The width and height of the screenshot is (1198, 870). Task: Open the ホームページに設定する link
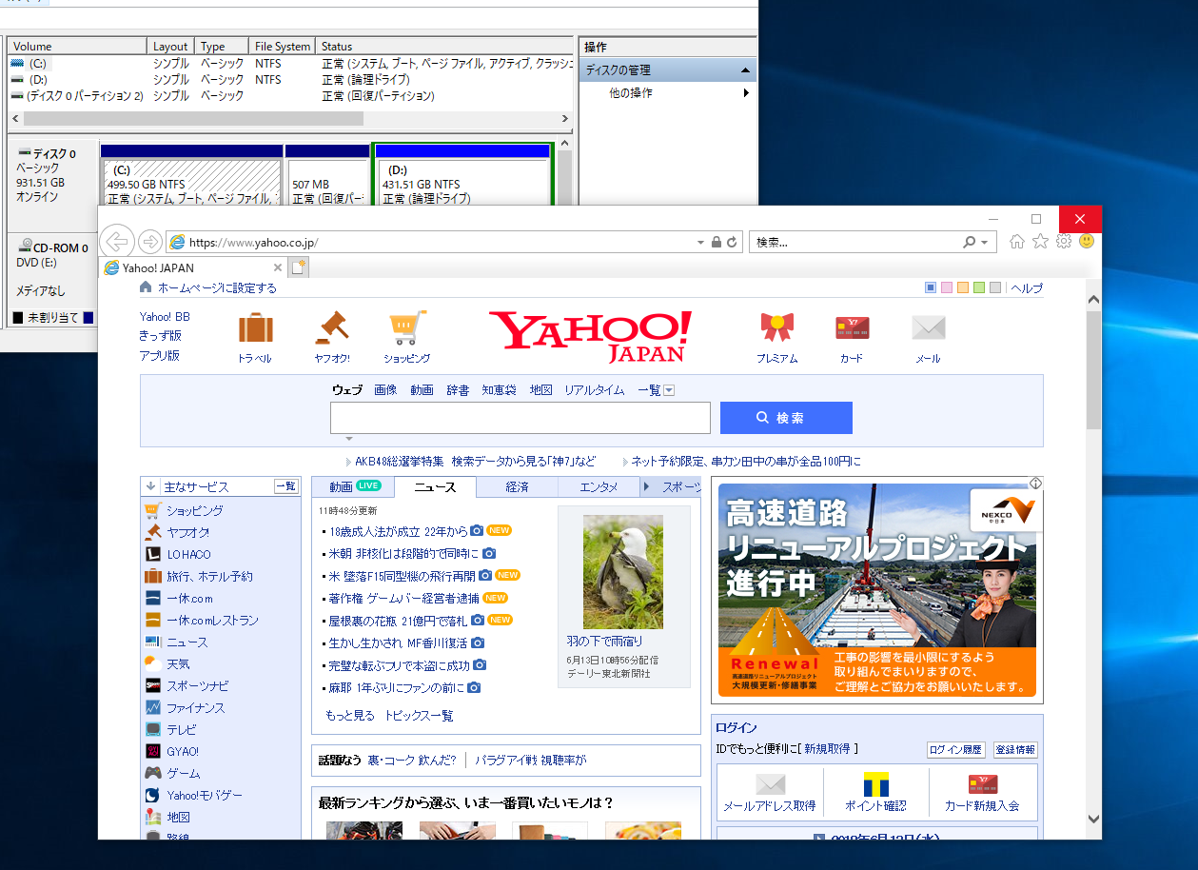(x=217, y=288)
